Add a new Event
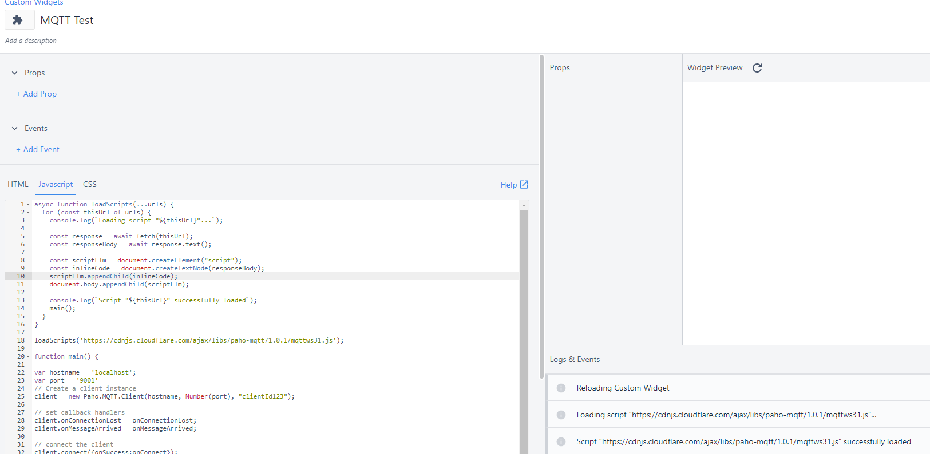 [38, 150]
